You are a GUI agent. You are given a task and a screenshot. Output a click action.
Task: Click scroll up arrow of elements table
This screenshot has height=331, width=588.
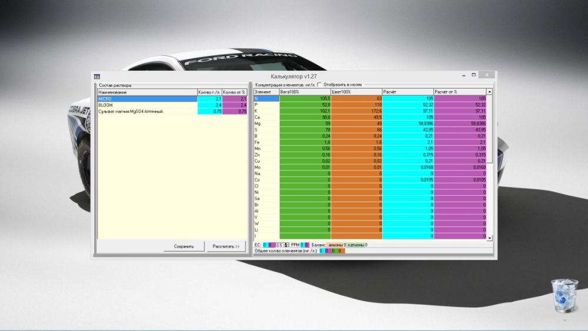(489, 92)
